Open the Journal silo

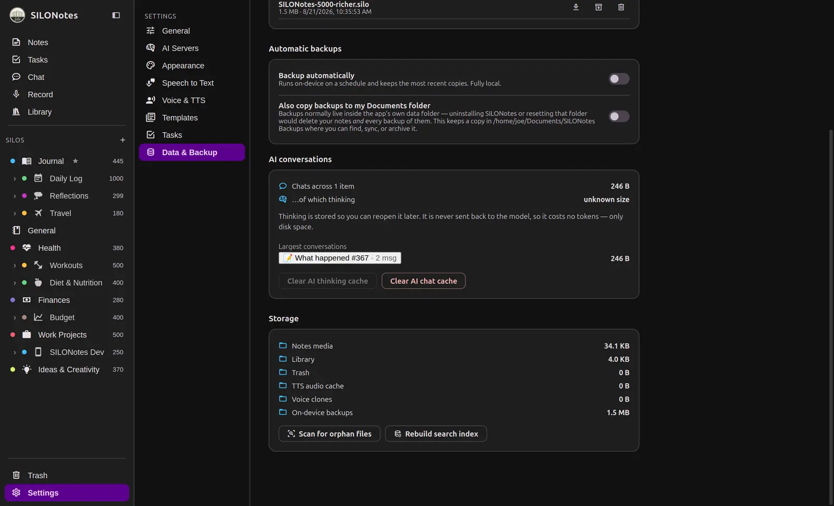[x=67, y=161]
